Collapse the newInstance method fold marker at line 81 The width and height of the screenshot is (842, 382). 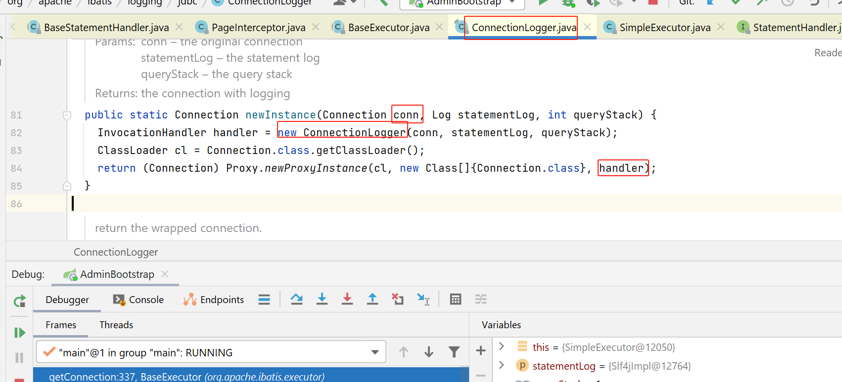67,115
